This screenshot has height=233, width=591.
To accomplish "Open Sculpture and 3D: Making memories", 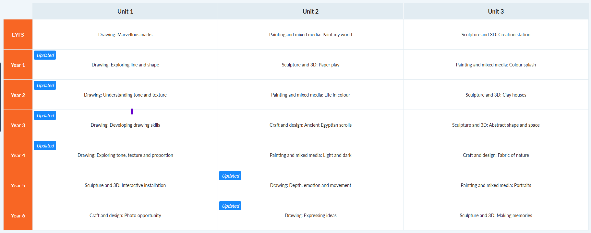I will (x=496, y=216).
